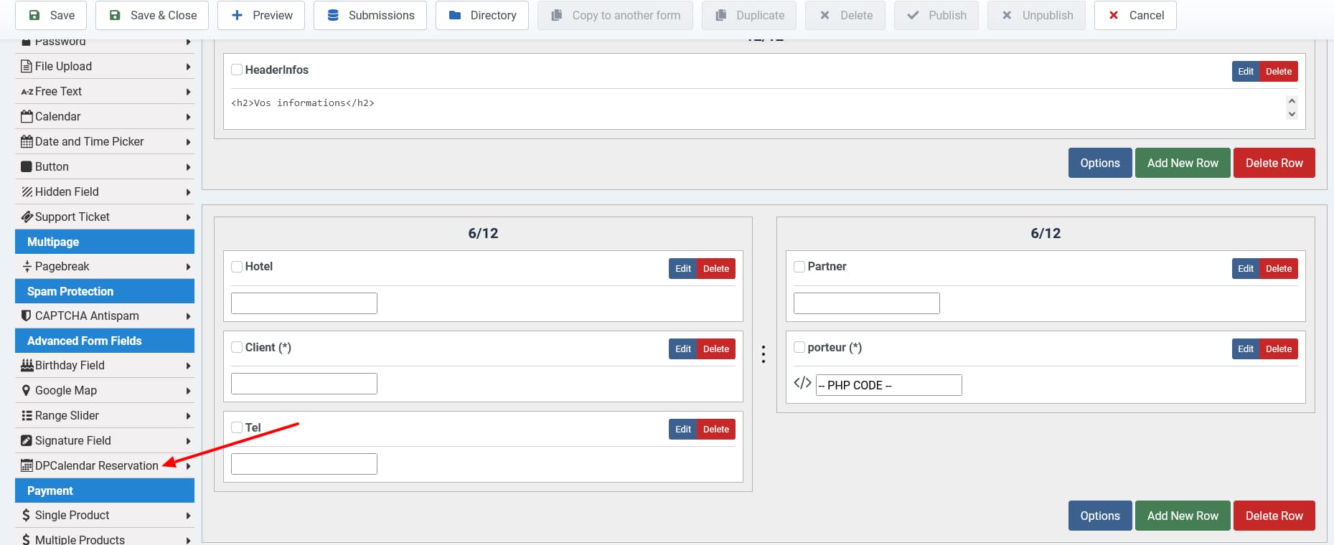Image resolution: width=1334 pixels, height=545 pixels.
Task: Click the Single Product dollar icon
Action: (x=27, y=515)
